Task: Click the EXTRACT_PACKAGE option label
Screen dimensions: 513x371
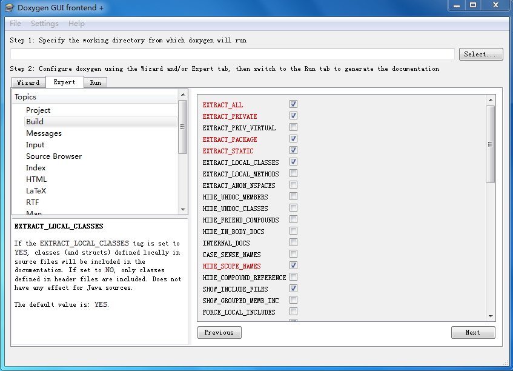Action: click(230, 139)
